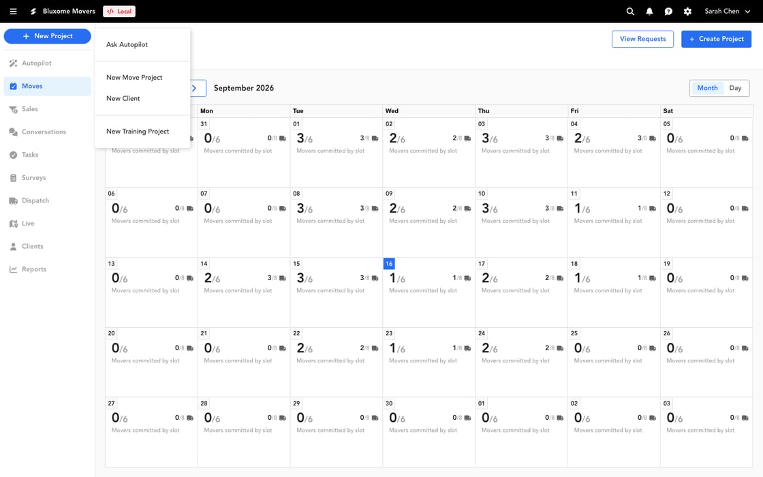Click the Sales funnel icon in sidebar
Viewport: 763px width, 477px height.
[13, 109]
